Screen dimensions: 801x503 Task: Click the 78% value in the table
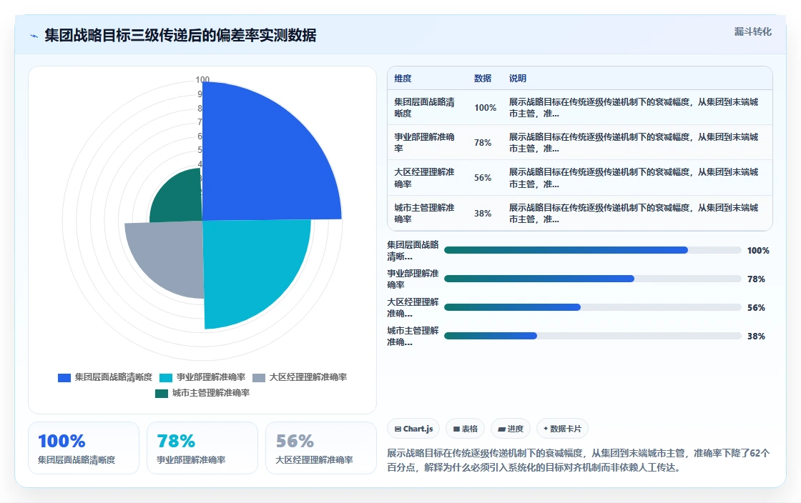pyautogui.click(x=483, y=142)
